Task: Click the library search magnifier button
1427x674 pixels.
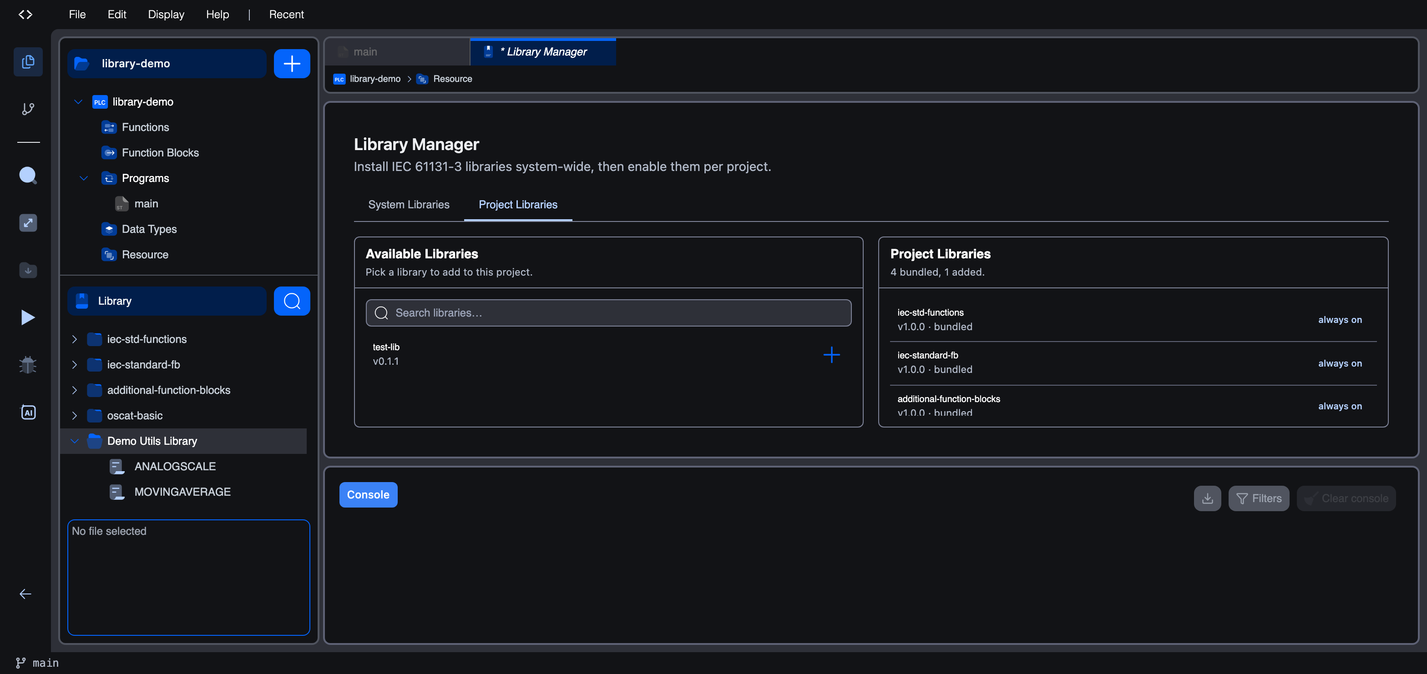Action: [292, 301]
